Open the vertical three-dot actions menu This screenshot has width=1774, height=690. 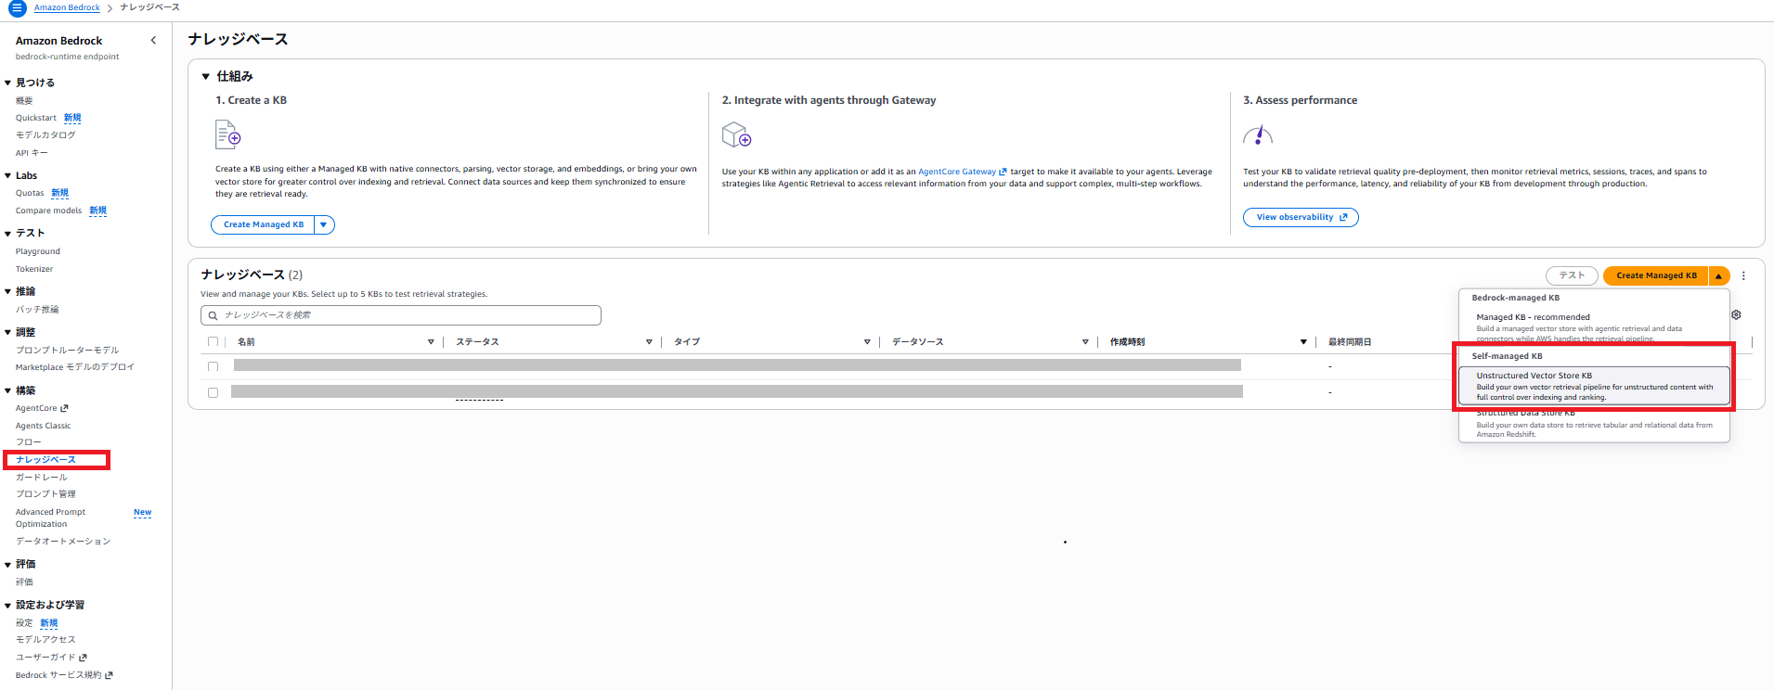click(x=1743, y=275)
